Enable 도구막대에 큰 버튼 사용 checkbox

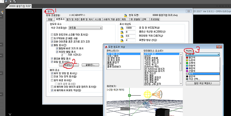pos(52,38)
